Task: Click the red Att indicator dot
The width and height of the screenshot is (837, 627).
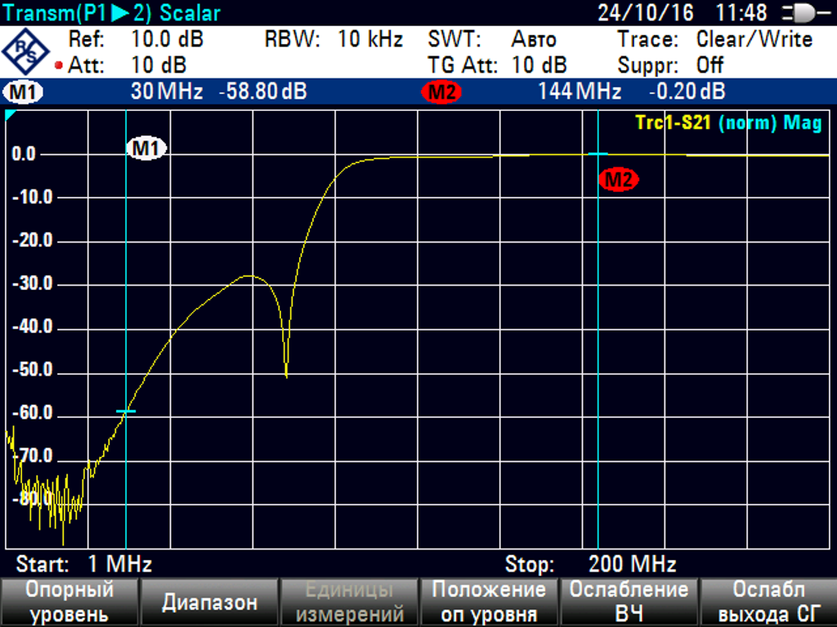Action: click(x=59, y=65)
